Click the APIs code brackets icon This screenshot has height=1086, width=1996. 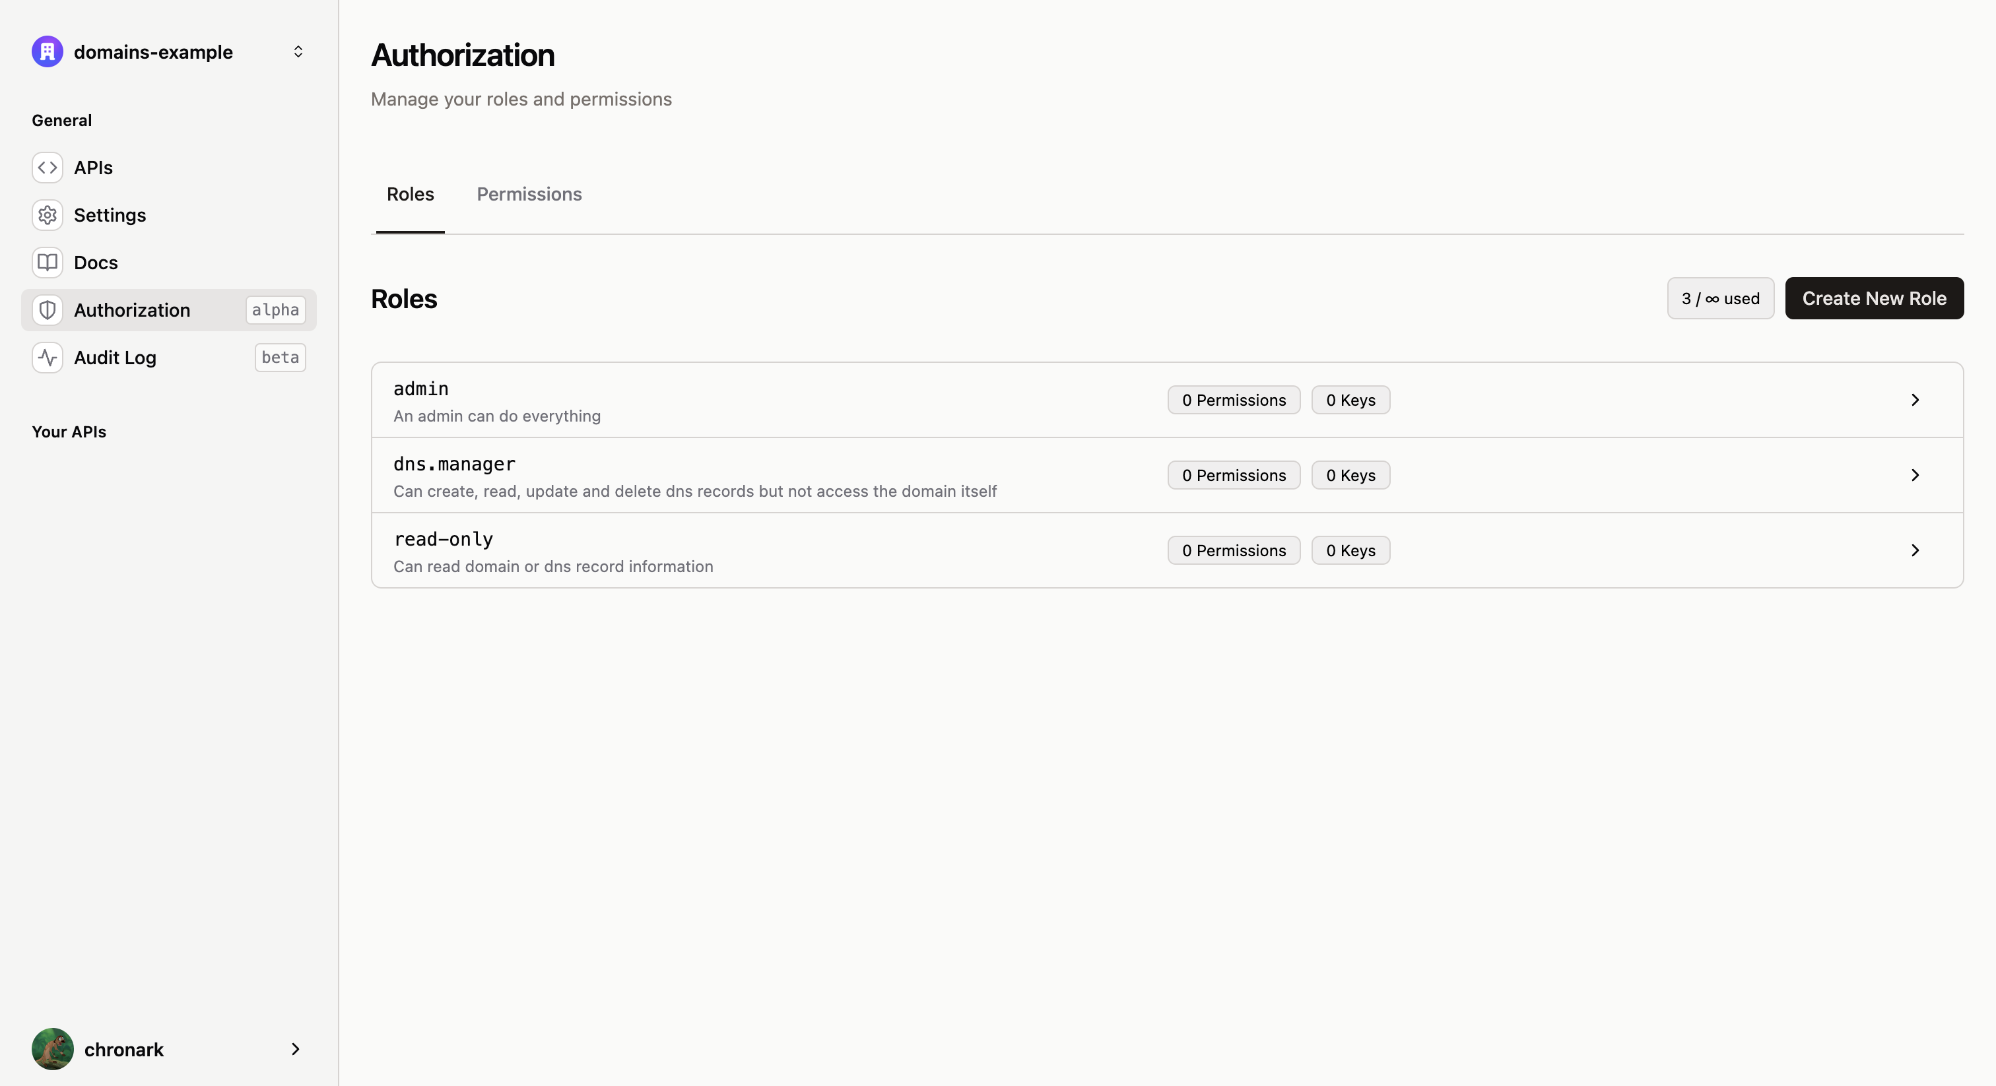click(x=48, y=168)
